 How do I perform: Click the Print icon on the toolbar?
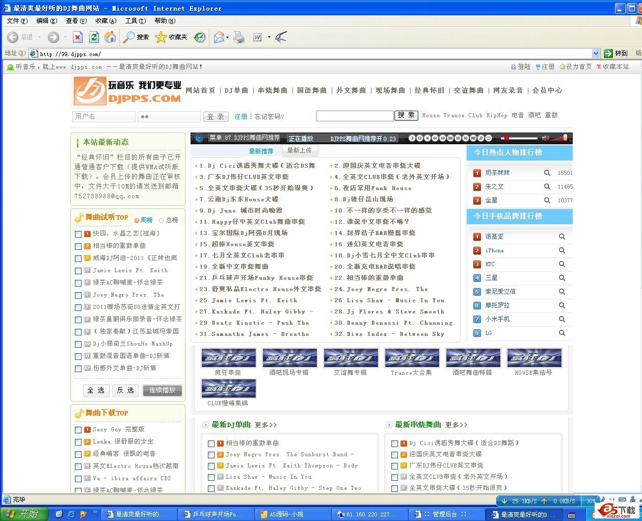click(239, 37)
